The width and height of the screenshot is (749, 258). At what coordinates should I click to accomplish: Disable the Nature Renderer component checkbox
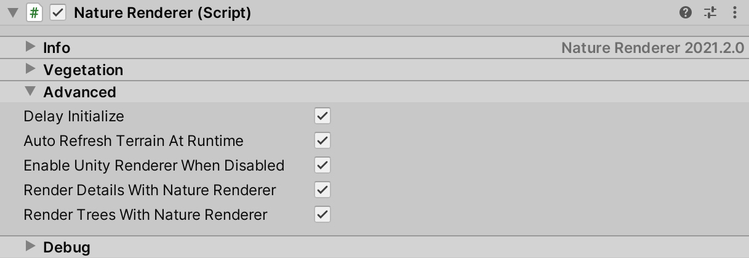click(58, 12)
